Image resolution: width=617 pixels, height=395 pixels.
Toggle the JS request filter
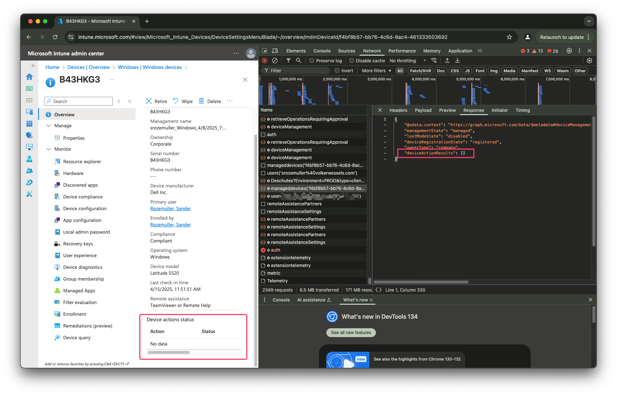click(467, 71)
